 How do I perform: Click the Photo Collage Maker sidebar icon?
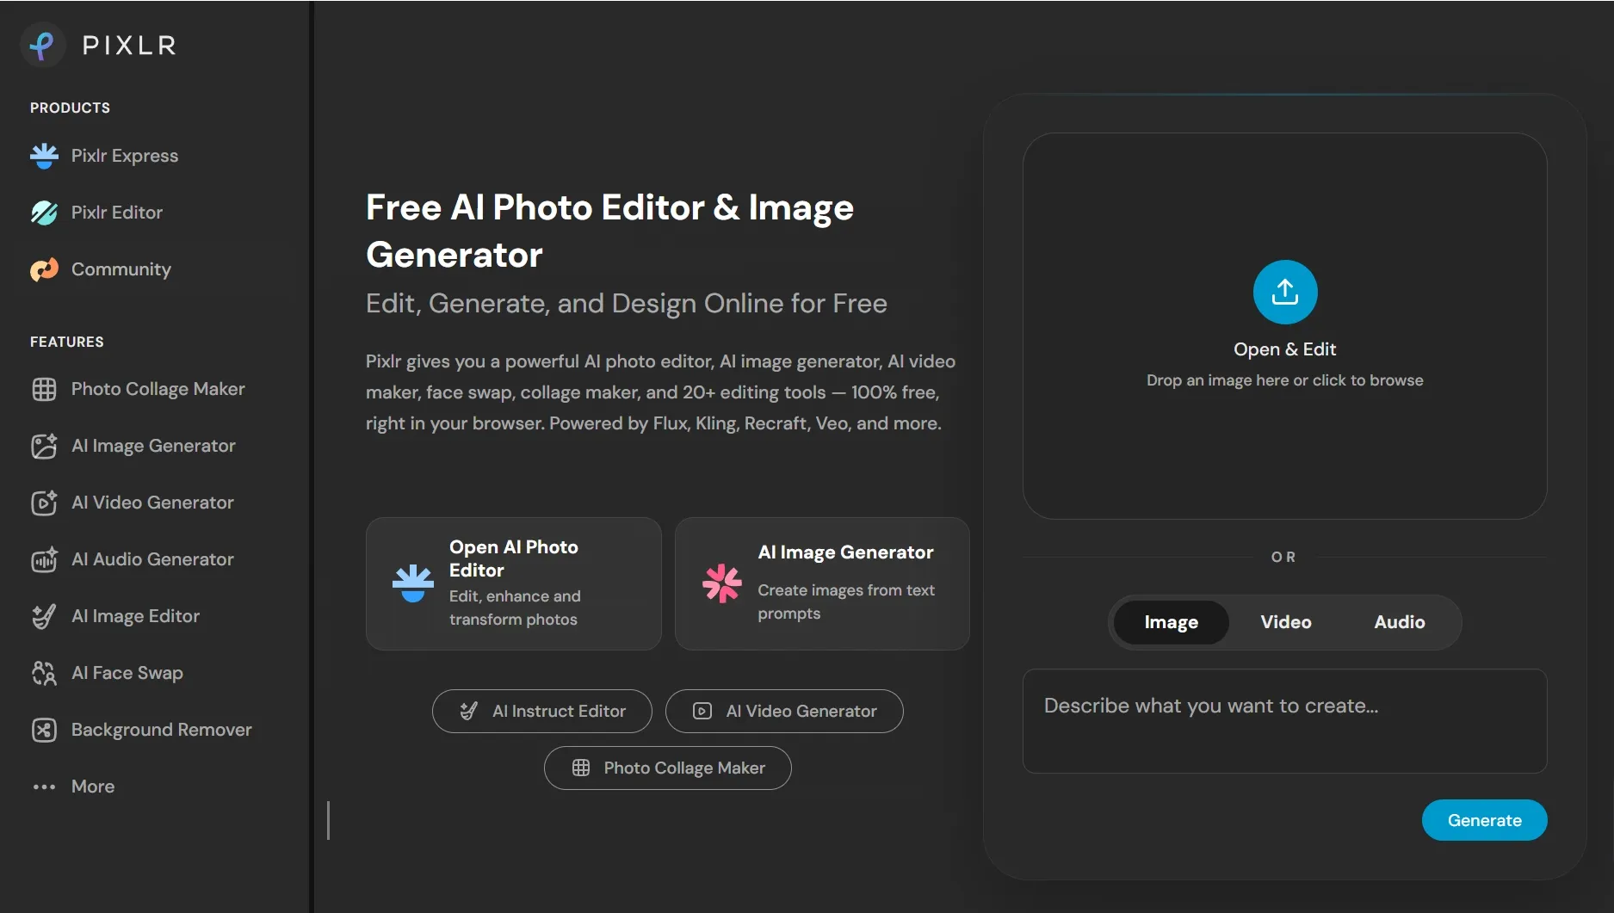44,389
